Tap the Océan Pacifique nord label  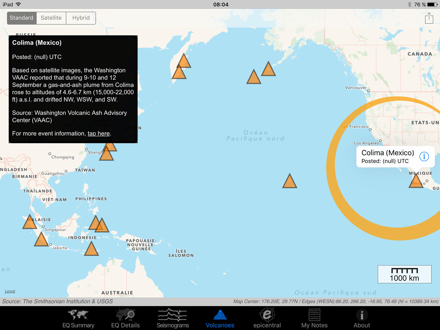pyautogui.click(x=255, y=136)
